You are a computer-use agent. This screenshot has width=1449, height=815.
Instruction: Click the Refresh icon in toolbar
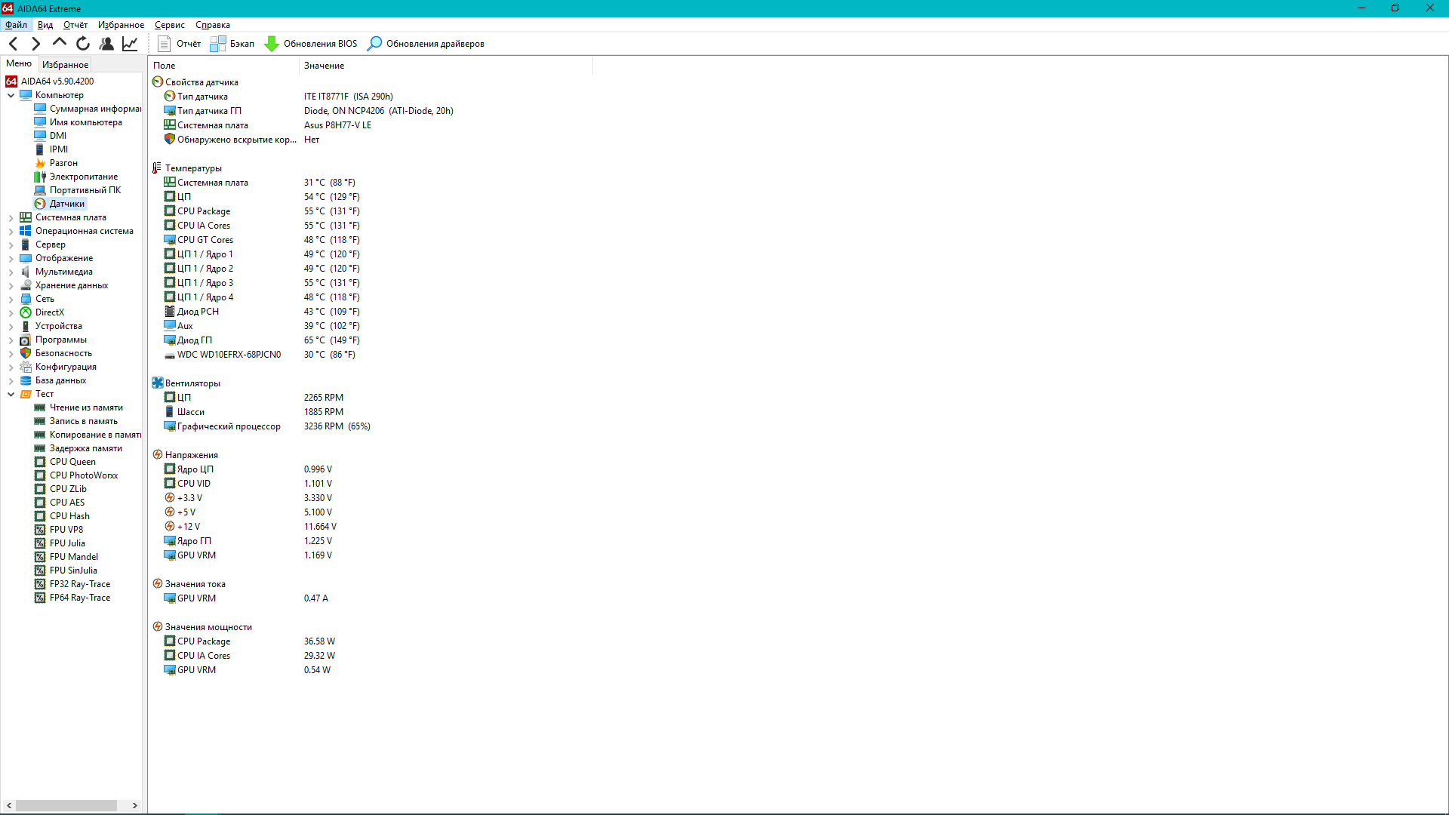pos(83,44)
